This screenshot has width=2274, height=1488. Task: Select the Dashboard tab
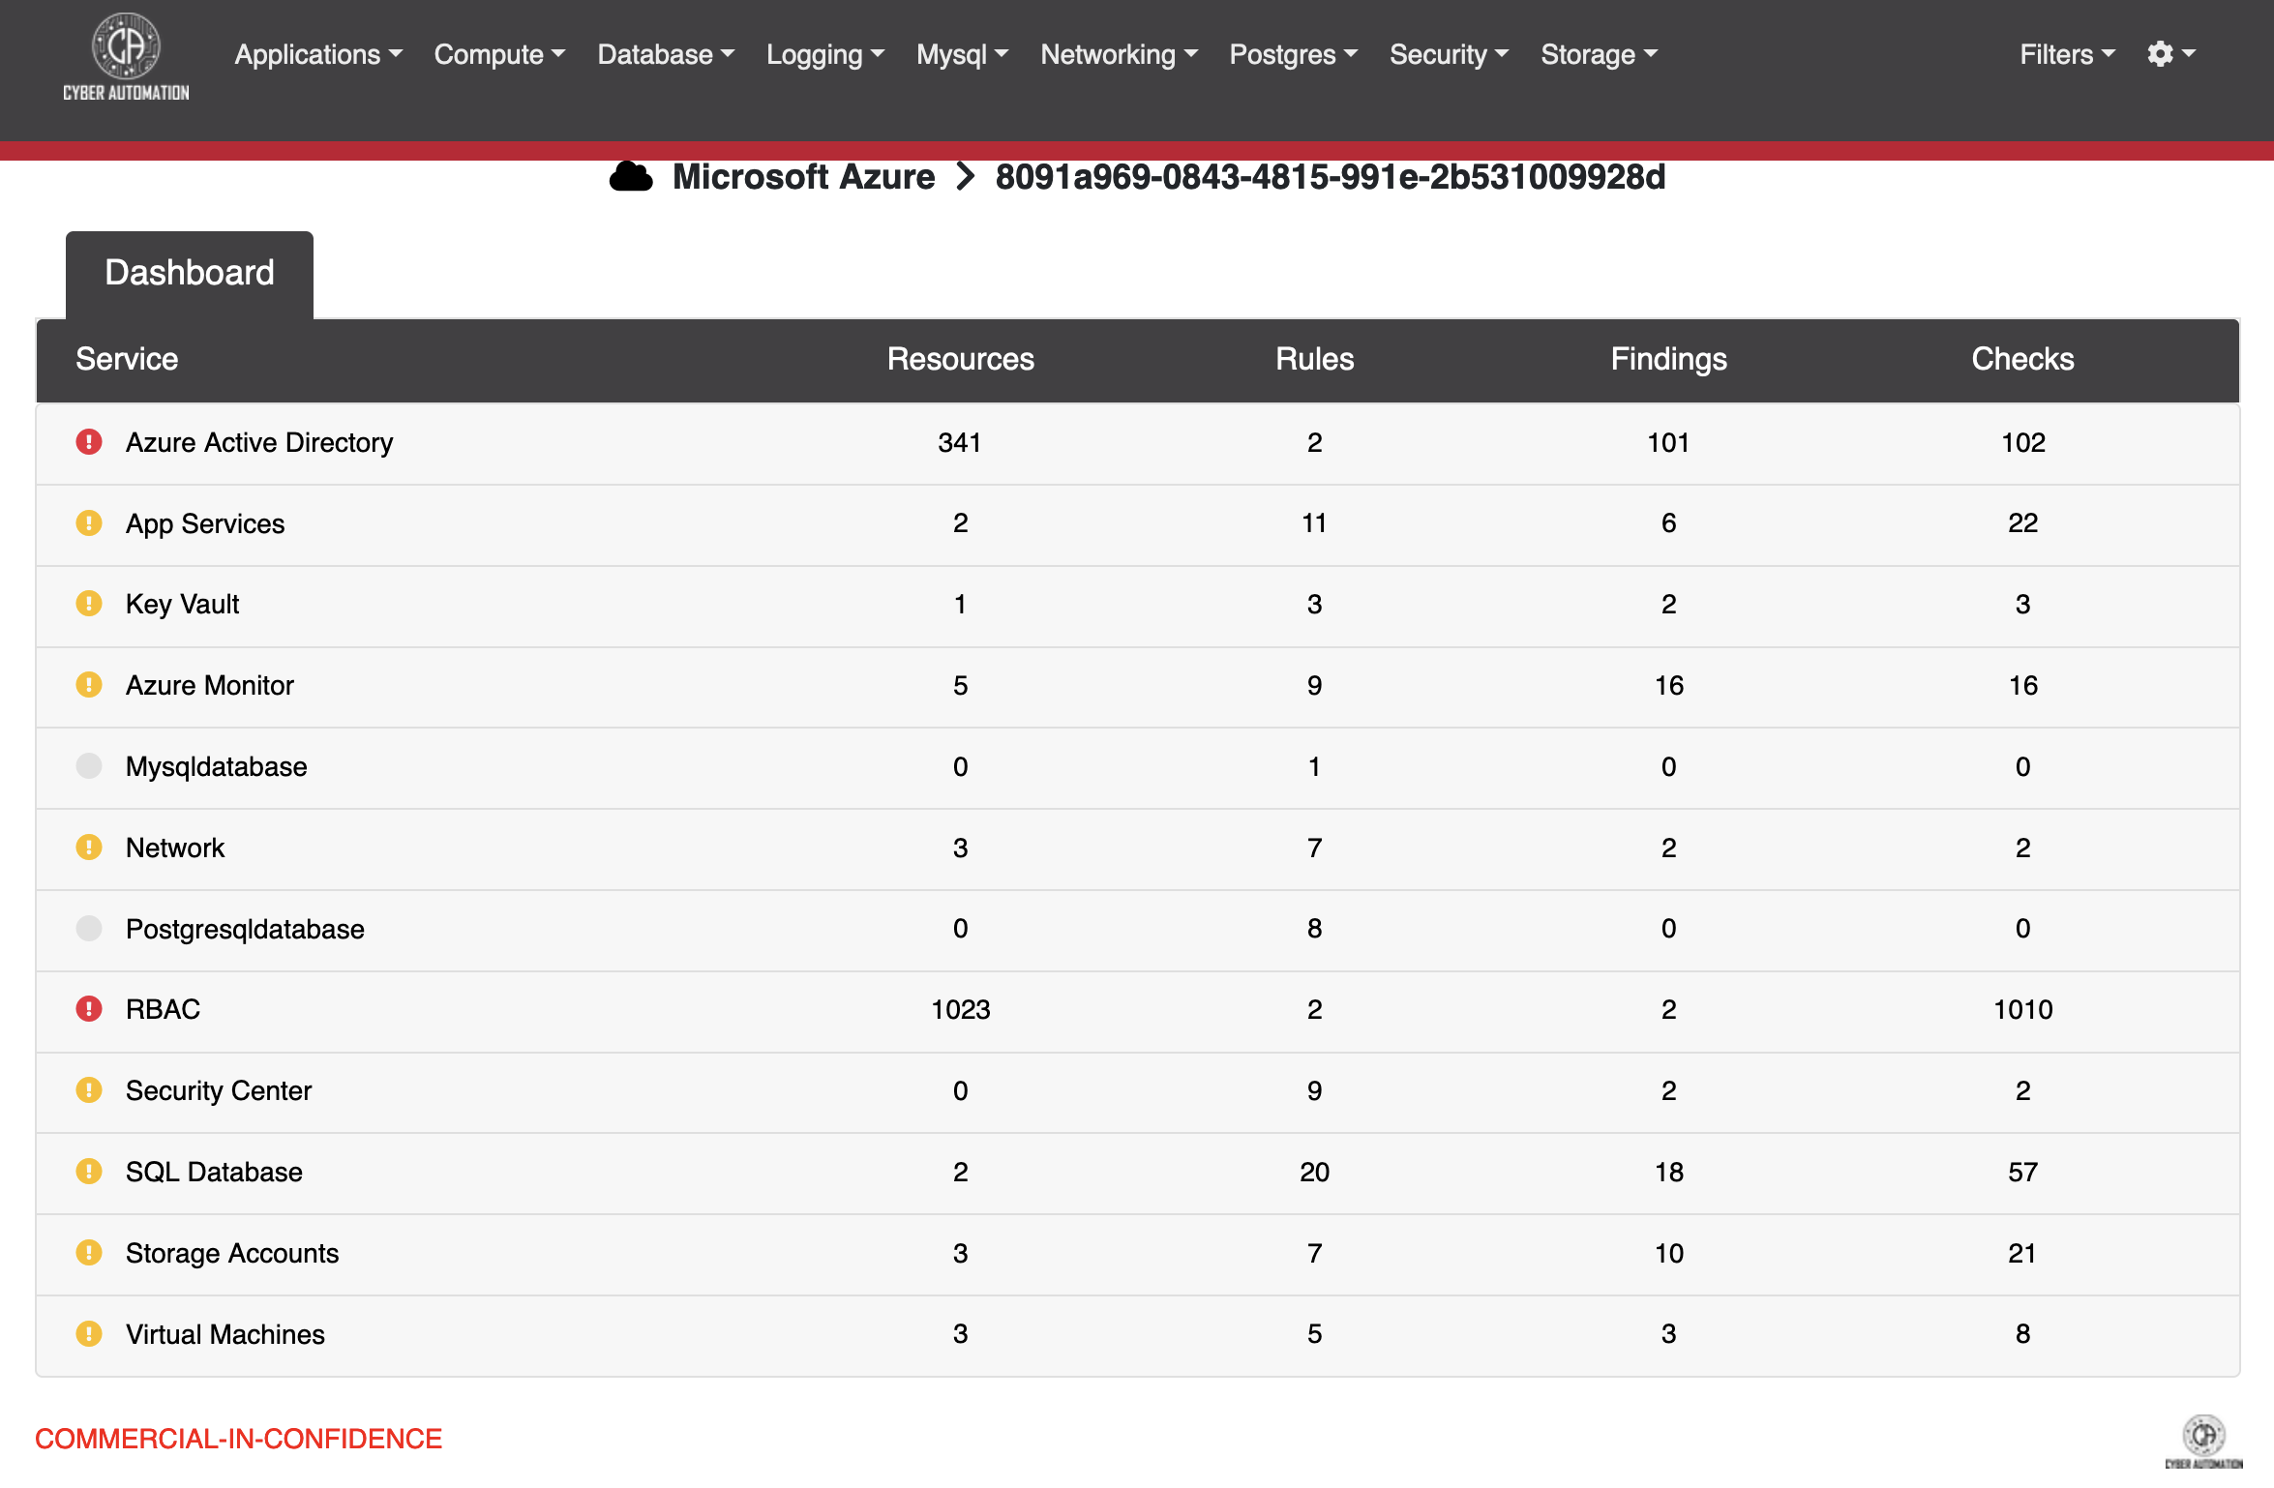pos(190,274)
